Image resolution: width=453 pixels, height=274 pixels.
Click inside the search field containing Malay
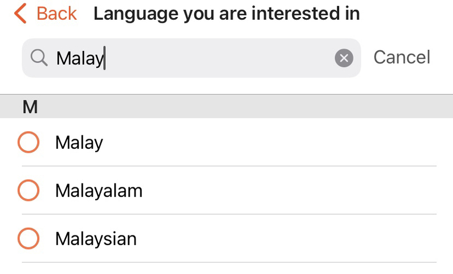tap(191, 58)
